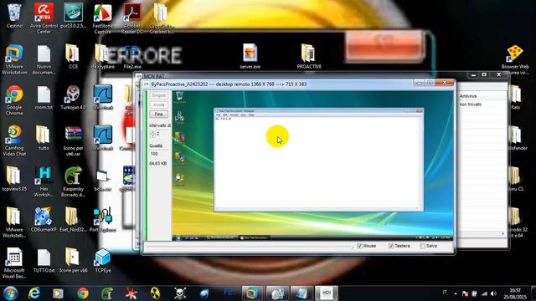Select the Camfrog Video Chat icon
This screenshot has width=536, height=301.
tap(14, 140)
